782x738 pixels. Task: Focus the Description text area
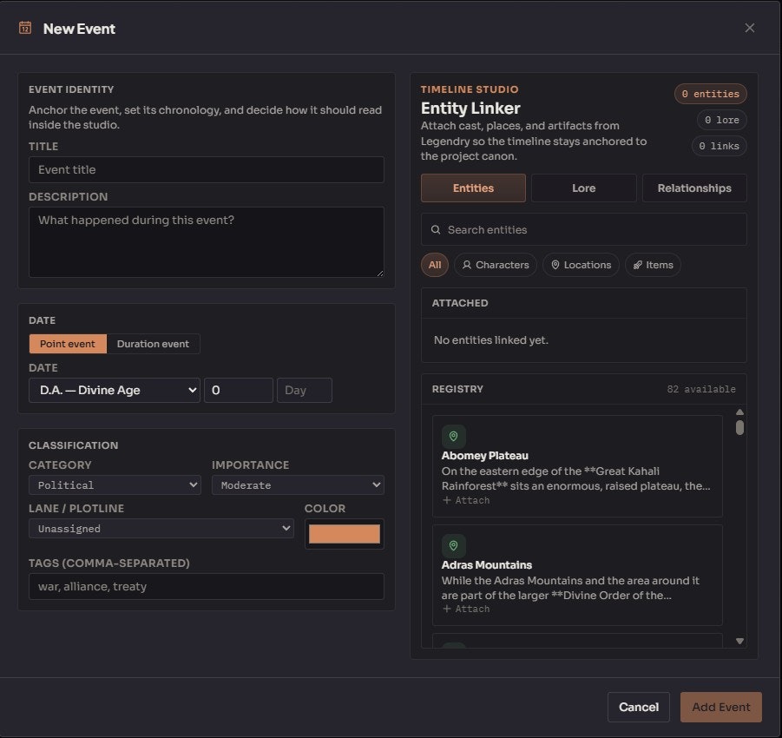coord(207,242)
